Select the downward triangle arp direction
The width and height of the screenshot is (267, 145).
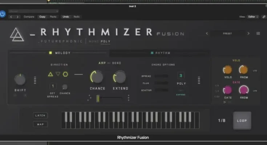[58, 74]
